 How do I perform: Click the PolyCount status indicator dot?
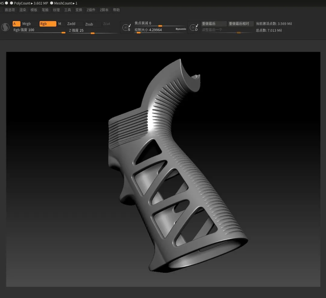(x=11, y=3)
